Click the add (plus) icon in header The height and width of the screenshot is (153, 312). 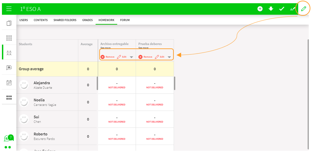(260, 9)
